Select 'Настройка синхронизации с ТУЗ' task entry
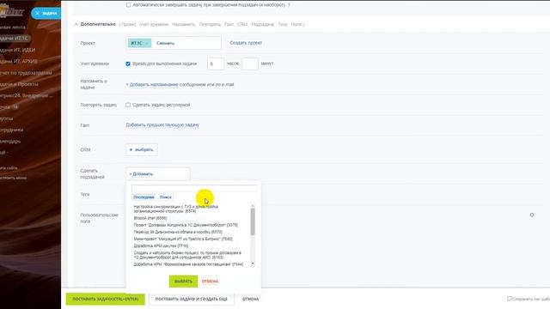 tap(175, 209)
